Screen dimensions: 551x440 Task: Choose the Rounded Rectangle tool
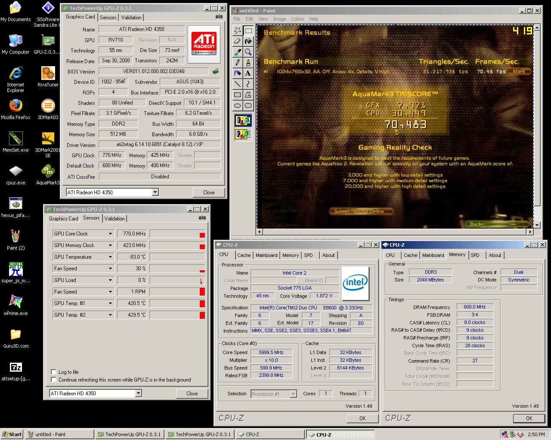coord(248,106)
